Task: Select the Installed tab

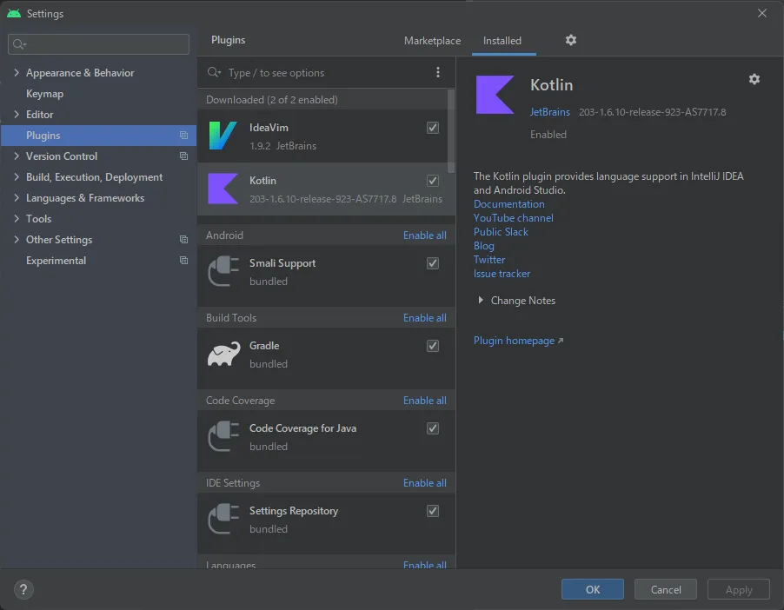Action: 502,41
